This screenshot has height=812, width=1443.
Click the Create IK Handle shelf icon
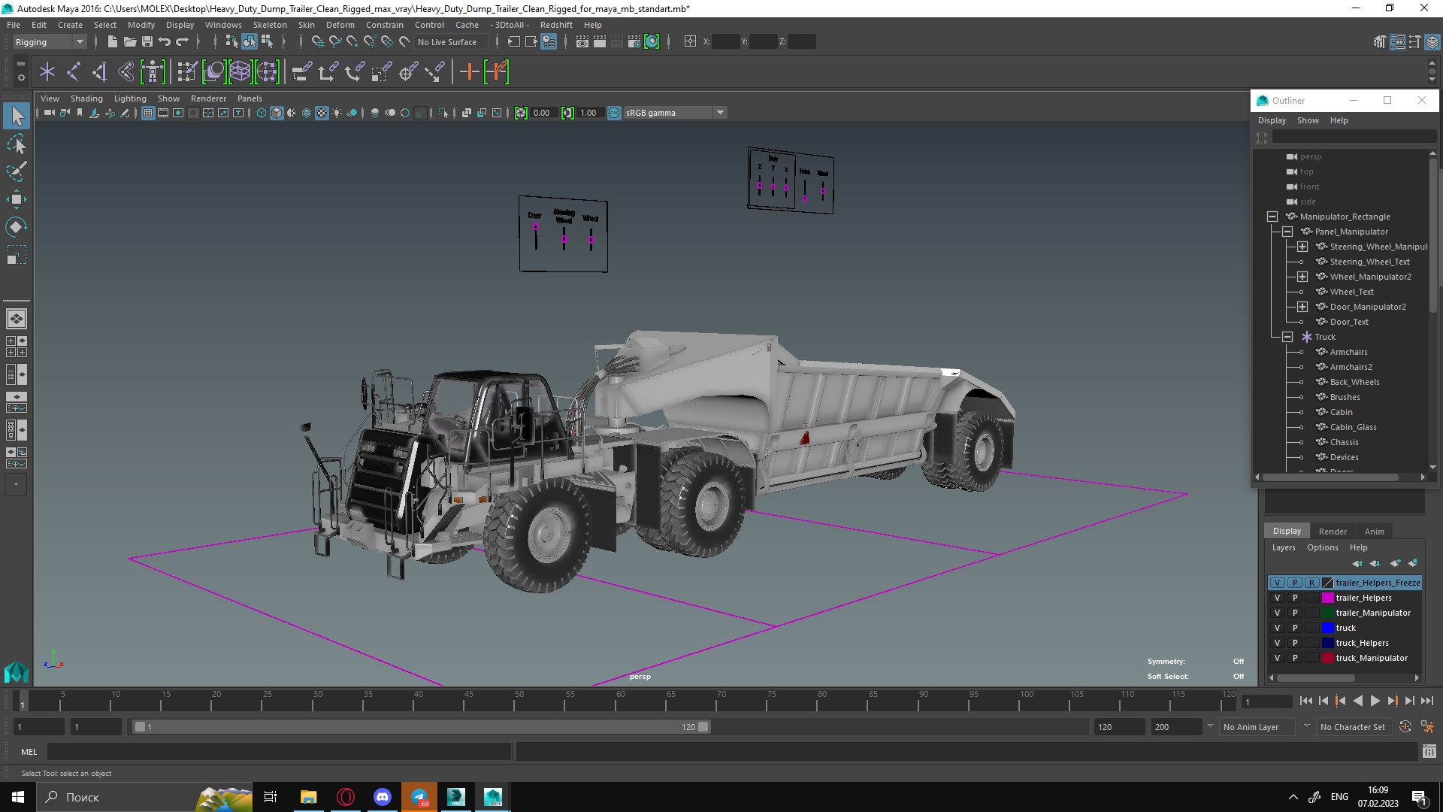point(99,72)
